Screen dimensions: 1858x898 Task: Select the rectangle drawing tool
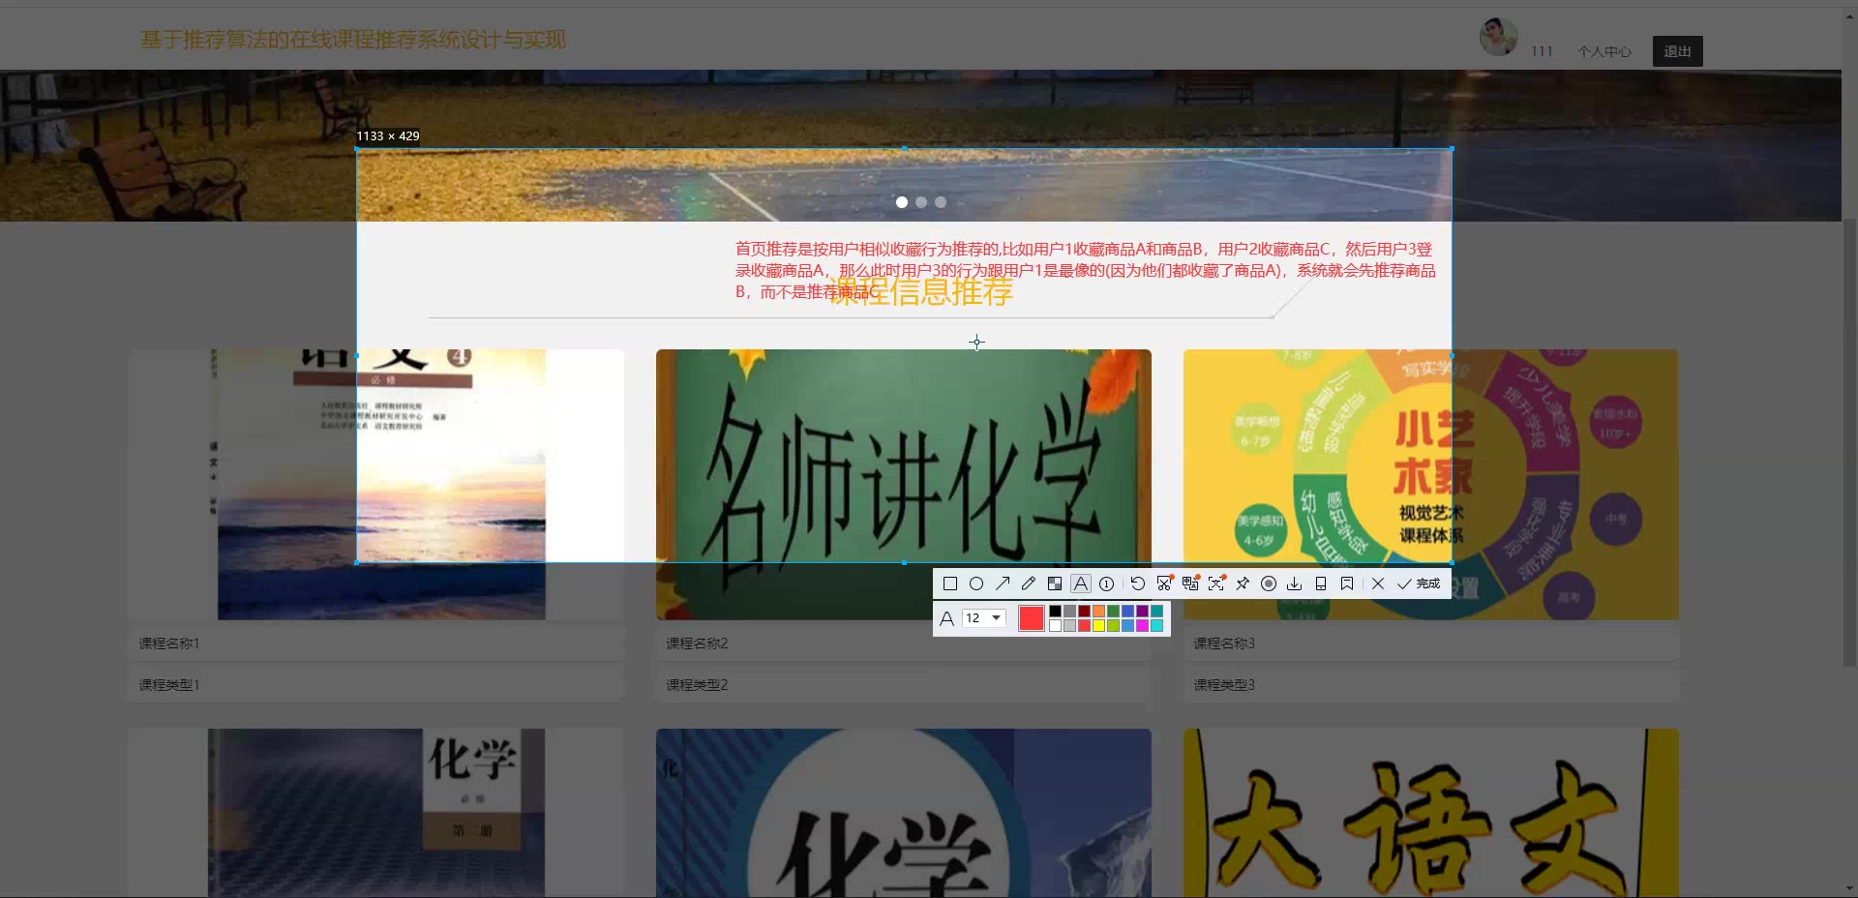[950, 584]
